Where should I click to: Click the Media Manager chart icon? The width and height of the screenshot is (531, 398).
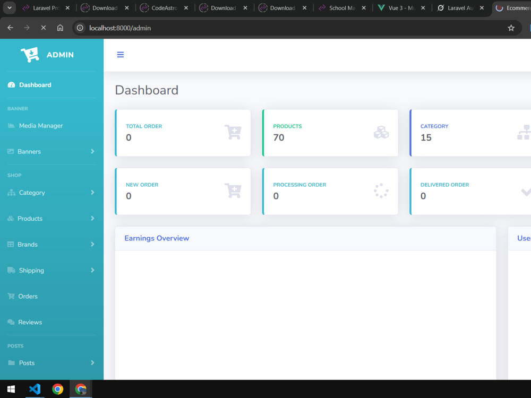(11, 126)
